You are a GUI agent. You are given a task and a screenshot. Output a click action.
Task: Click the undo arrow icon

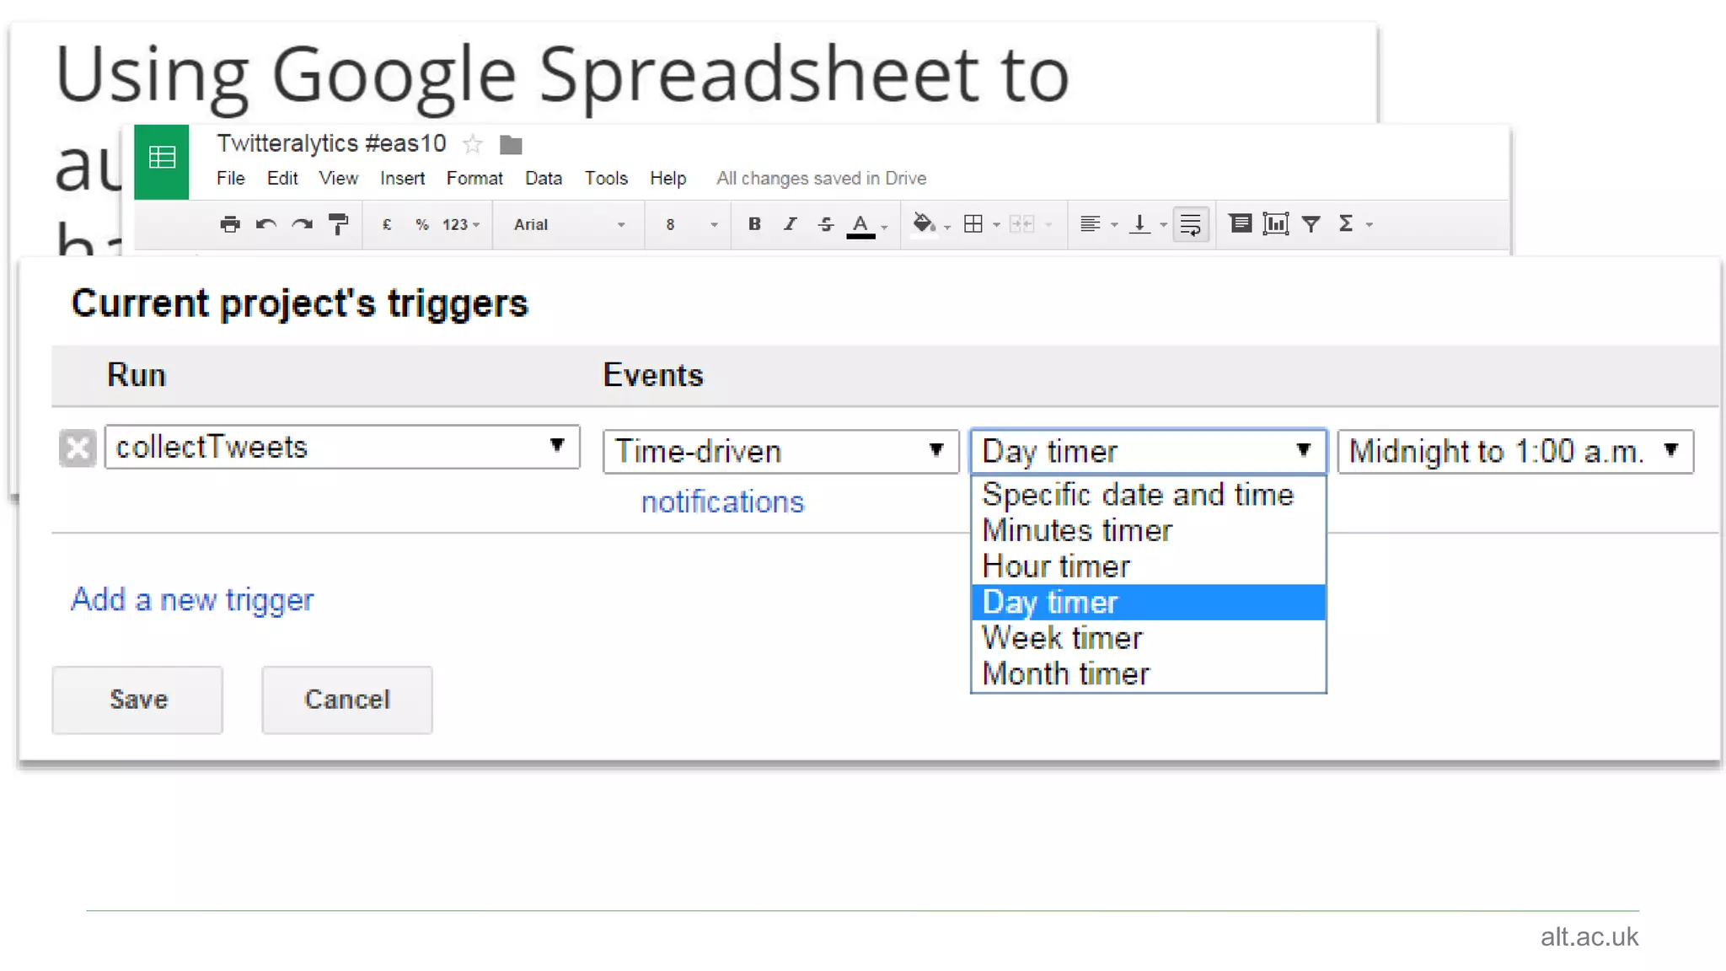[x=266, y=224]
